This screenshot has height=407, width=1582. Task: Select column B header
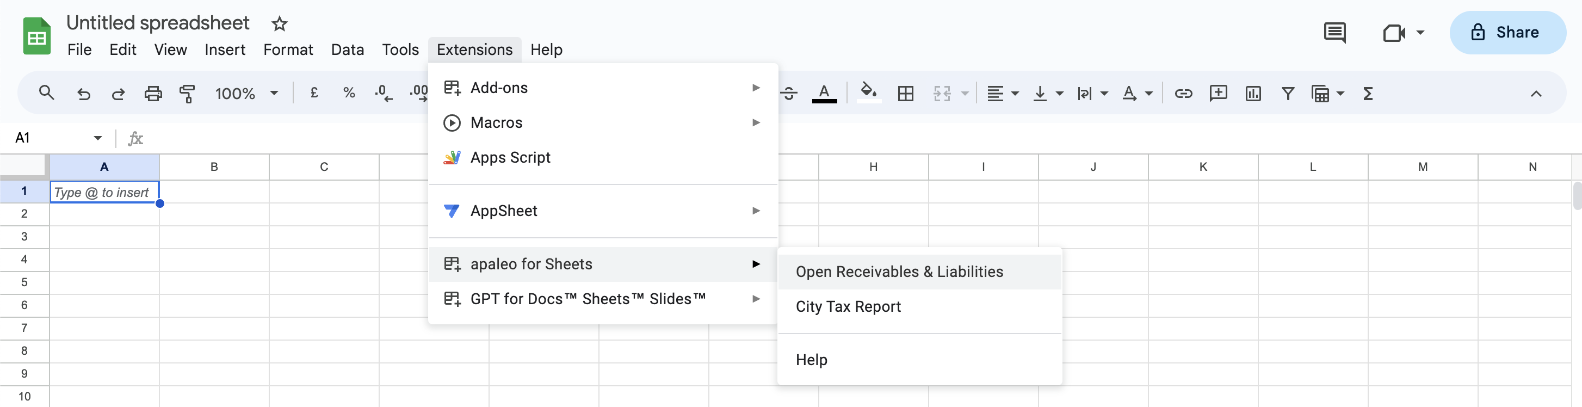214,166
